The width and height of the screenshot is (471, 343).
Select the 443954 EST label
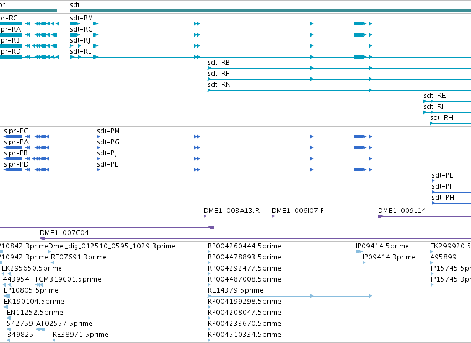(x=16, y=279)
